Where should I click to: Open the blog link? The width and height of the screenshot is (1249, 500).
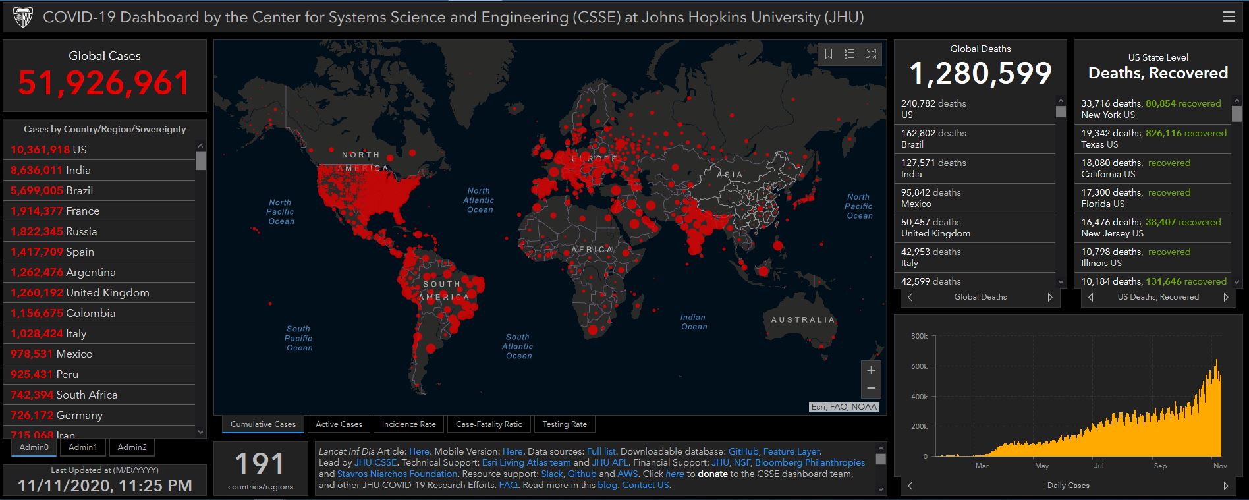(x=607, y=485)
